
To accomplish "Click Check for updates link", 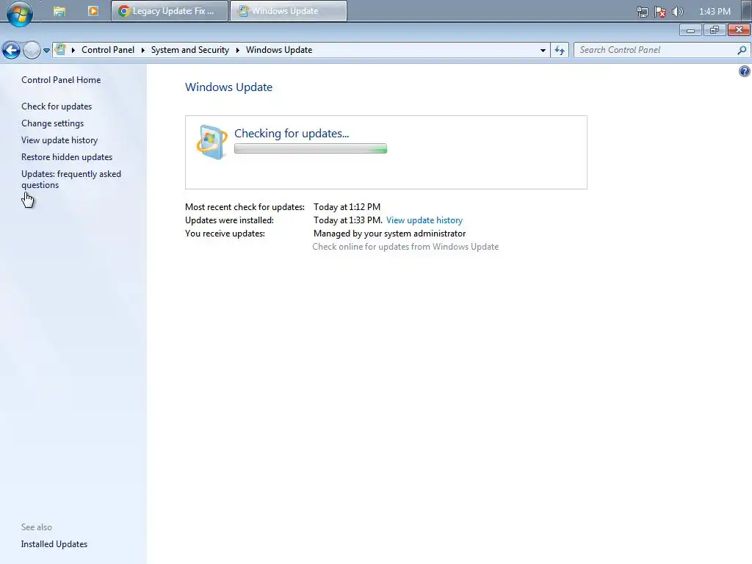I will click(57, 106).
